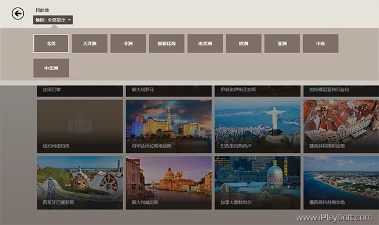View the 意大利威尼斯 destination

pos(169,182)
